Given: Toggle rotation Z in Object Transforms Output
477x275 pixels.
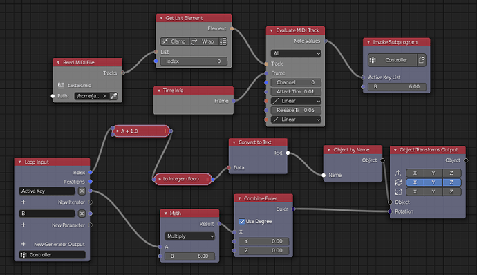Looking at the screenshot, I should pyautogui.click(x=451, y=182).
